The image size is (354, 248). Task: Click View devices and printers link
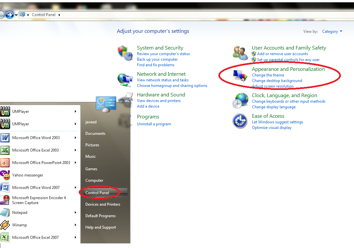tap(159, 101)
